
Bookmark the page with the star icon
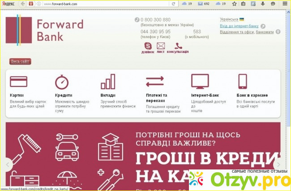click(234, 4)
